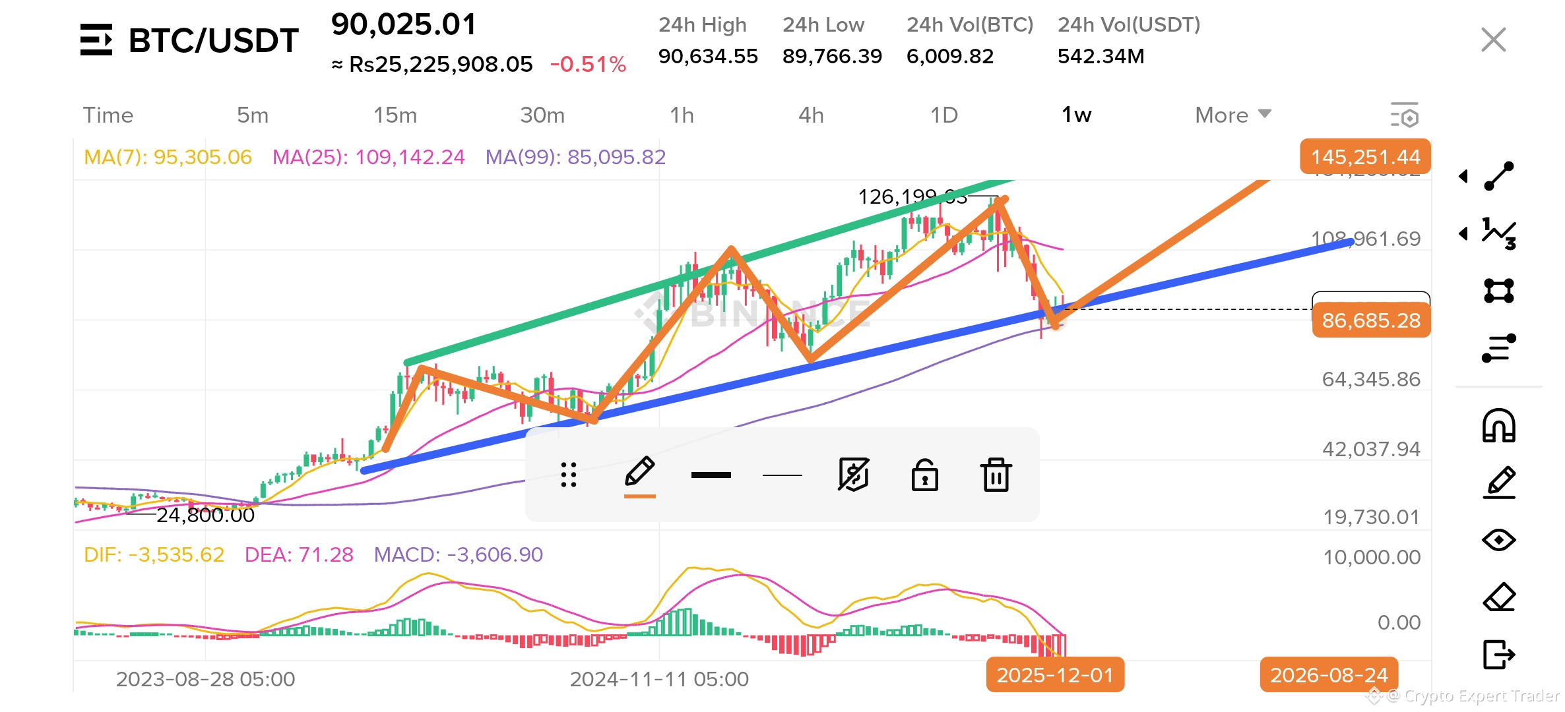Screen dimensions: 1565x712
Task: Switch to the 1D timeframe tab
Action: pyautogui.click(x=943, y=115)
